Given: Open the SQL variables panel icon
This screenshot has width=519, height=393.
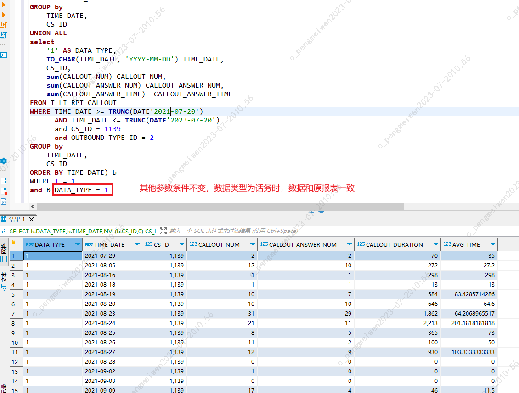Looking at the screenshot, I should click(x=4, y=201).
